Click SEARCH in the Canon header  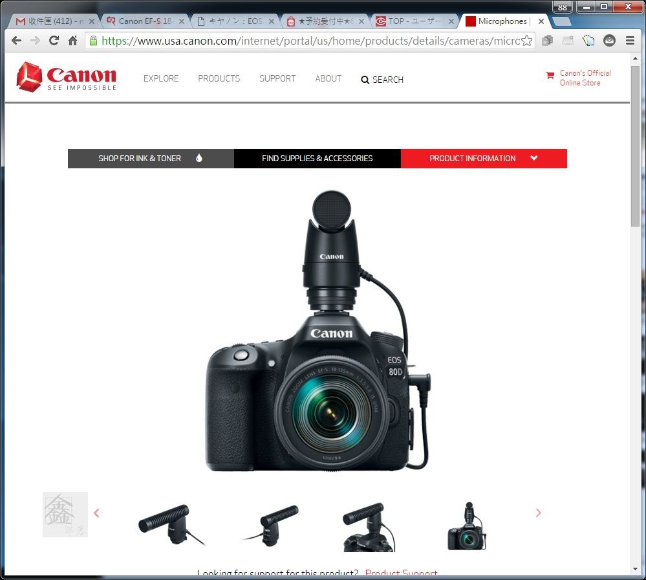click(382, 80)
